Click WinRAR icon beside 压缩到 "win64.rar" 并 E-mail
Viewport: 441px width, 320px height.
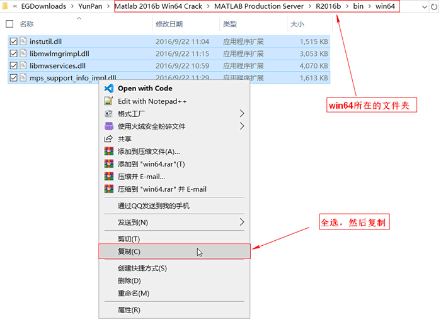pyautogui.click(x=109, y=189)
